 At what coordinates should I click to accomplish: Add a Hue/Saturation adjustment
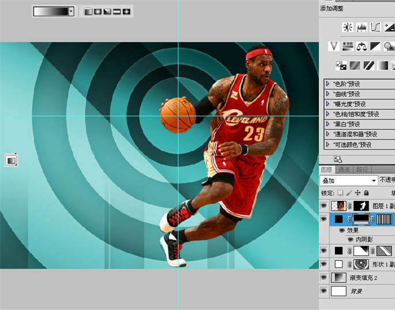[348, 46]
